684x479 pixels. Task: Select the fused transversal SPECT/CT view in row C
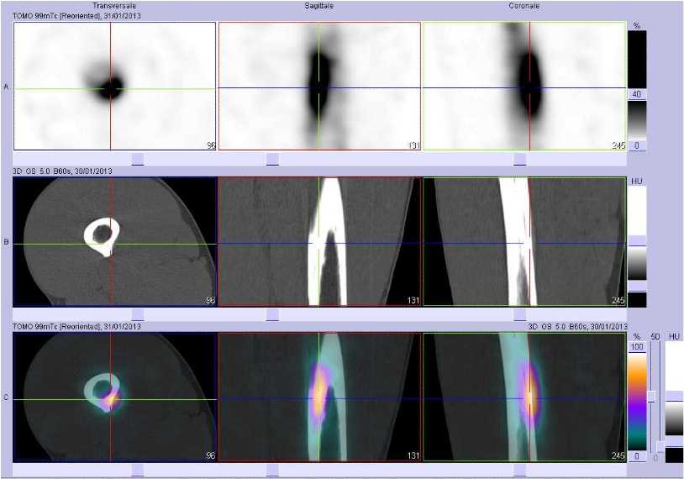tap(115, 397)
